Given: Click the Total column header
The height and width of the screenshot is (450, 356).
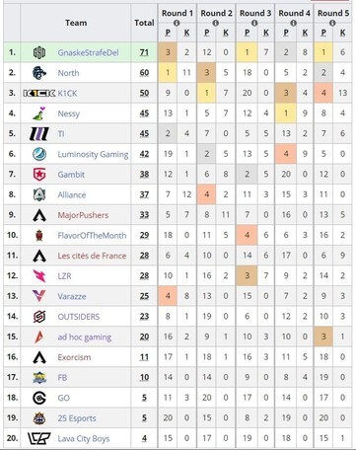Looking at the screenshot, I should [144, 23].
